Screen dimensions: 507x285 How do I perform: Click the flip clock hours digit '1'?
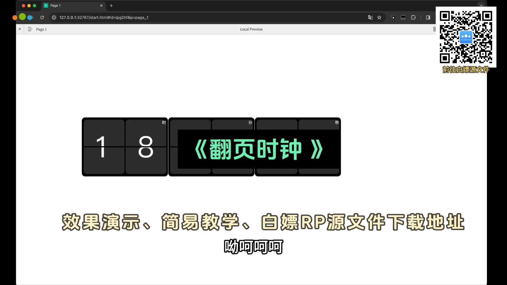click(101, 147)
